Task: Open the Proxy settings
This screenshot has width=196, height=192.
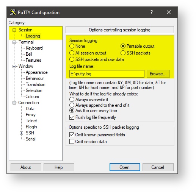Action: point(31,115)
